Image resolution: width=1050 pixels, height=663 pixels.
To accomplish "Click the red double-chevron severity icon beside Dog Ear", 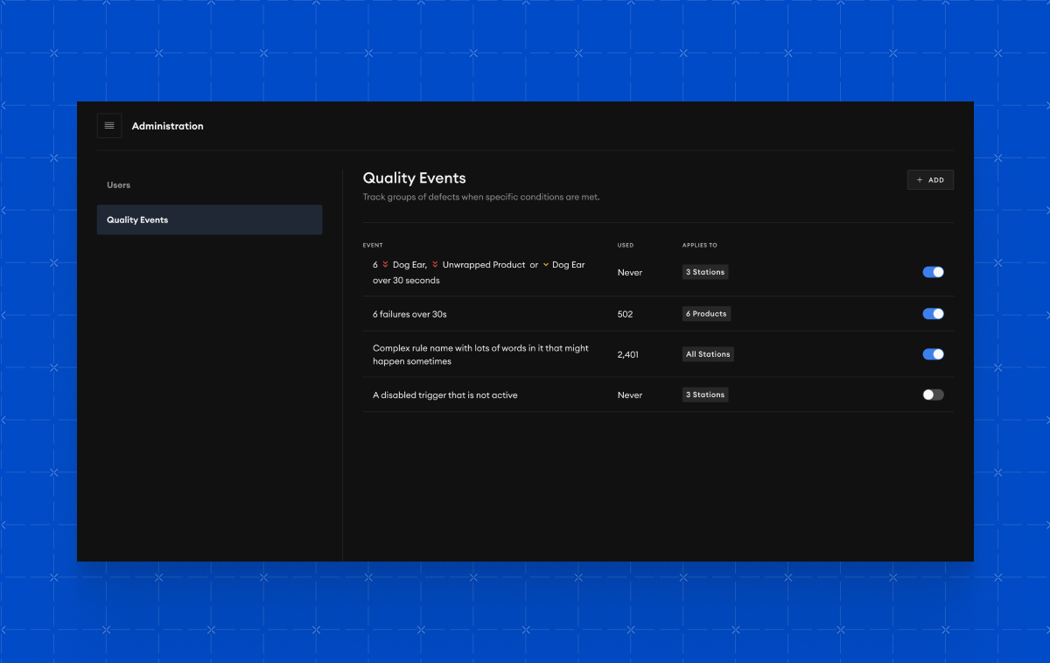I will (385, 264).
